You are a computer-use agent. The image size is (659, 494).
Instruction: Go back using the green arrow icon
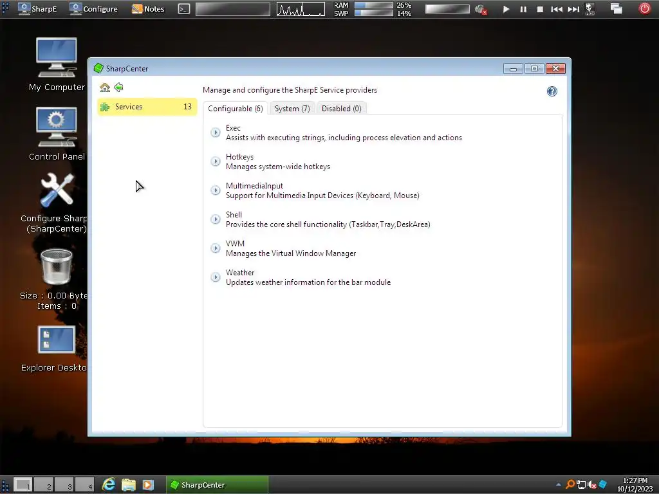point(118,87)
